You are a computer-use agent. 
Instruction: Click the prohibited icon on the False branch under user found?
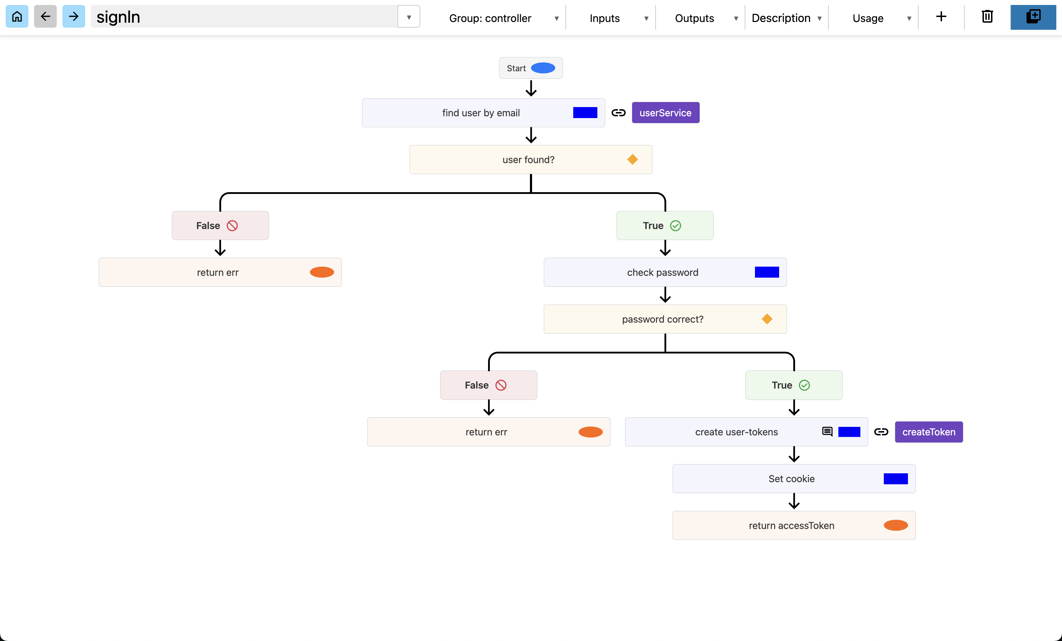point(232,225)
